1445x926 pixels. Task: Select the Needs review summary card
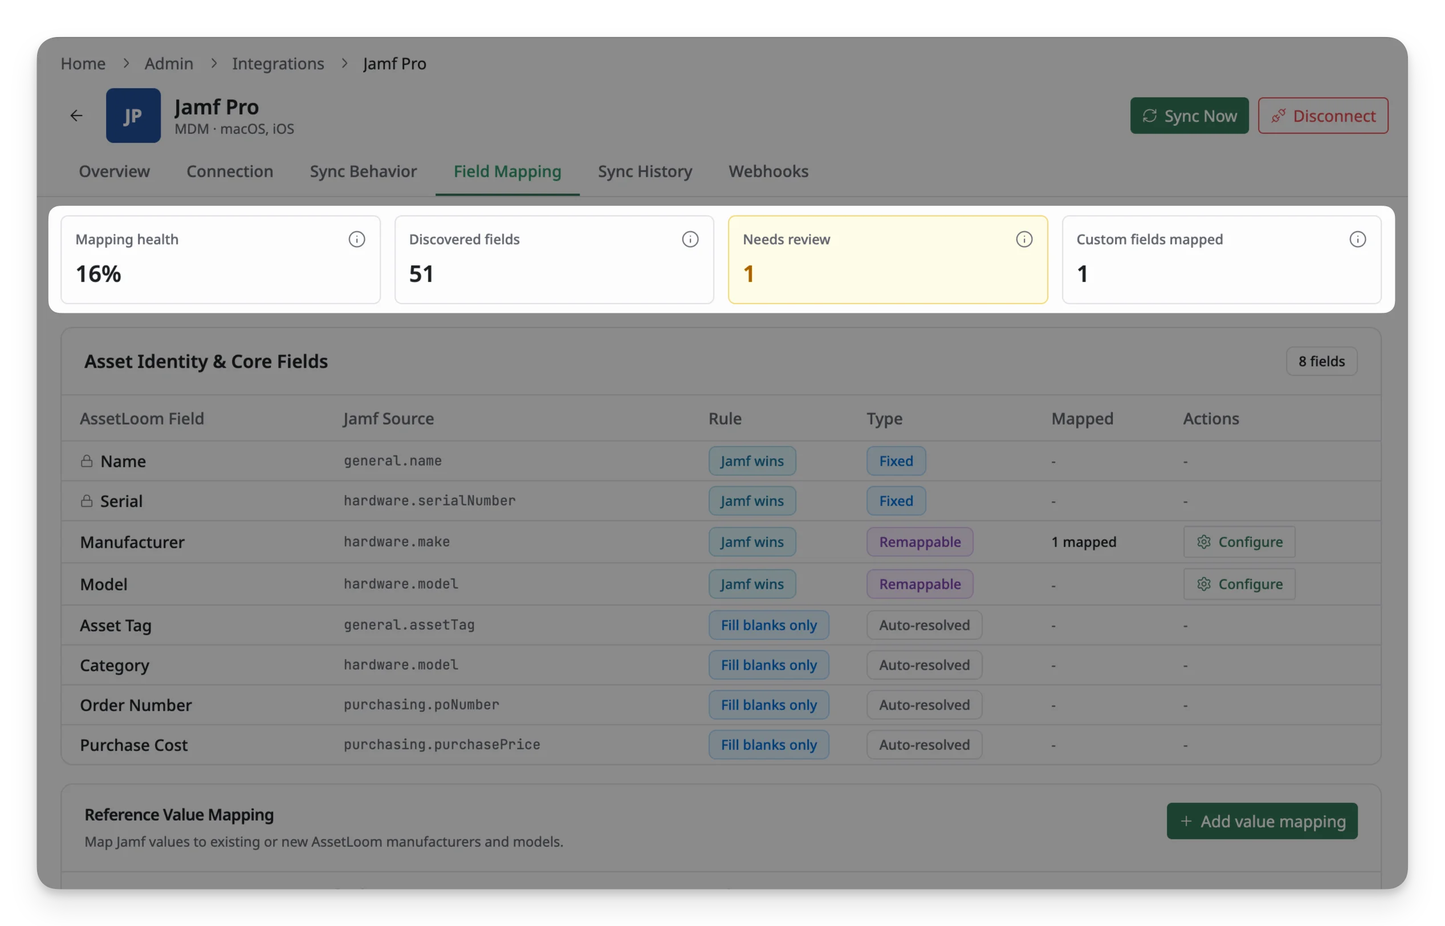click(x=887, y=260)
